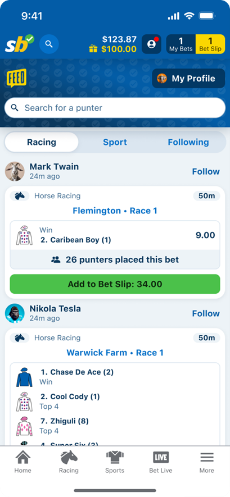Open the Flemington Race 1 link
The height and width of the screenshot is (497, 230).
115,211
